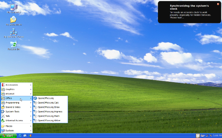Launch the web browser from quick launch

click(20, 136)
